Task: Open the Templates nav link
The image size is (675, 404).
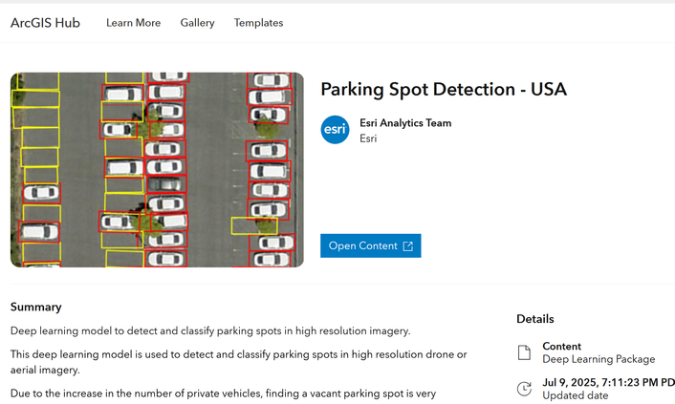Action: (x=259, y=23)
